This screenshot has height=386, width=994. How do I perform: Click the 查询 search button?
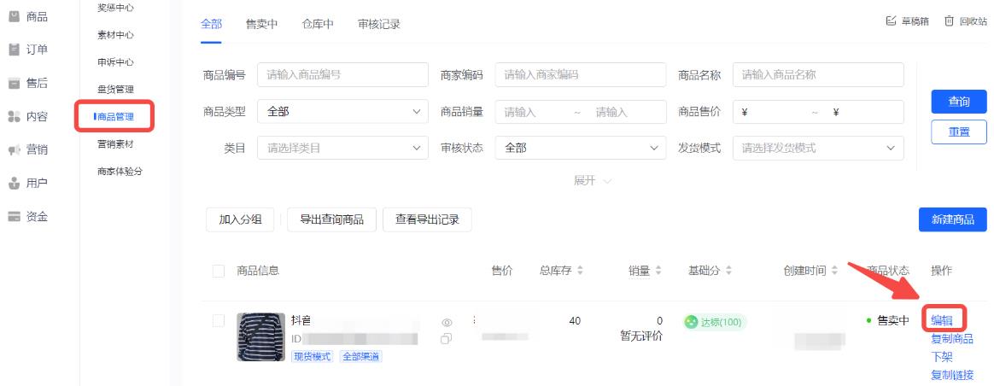click(958, 102)
